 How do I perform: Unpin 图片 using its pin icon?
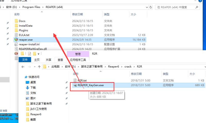click(66, 99)
